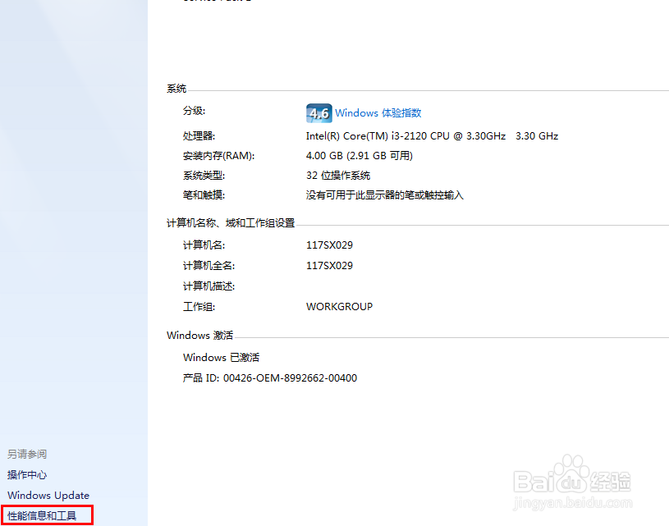Click the Windows 激活 section heading
The image size is (669, 526).
click(199, 336)
